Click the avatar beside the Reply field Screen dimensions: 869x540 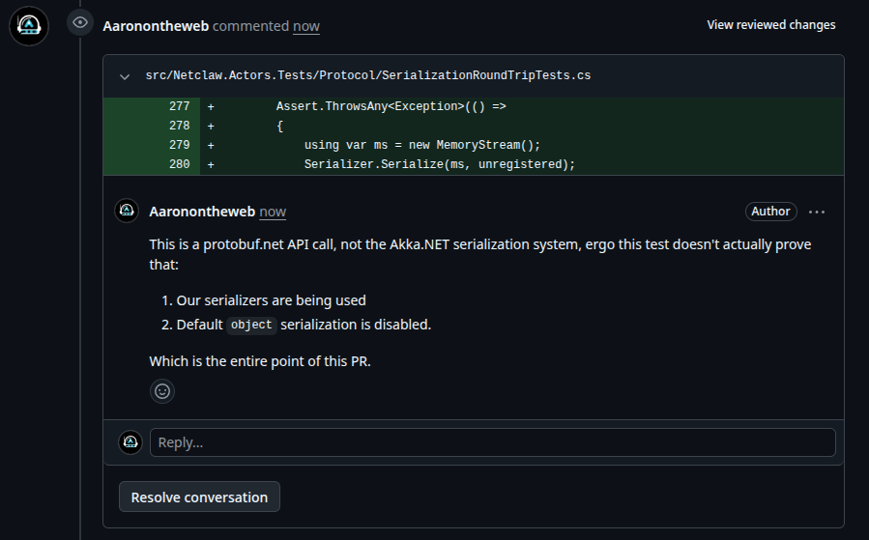click(130, 442)
